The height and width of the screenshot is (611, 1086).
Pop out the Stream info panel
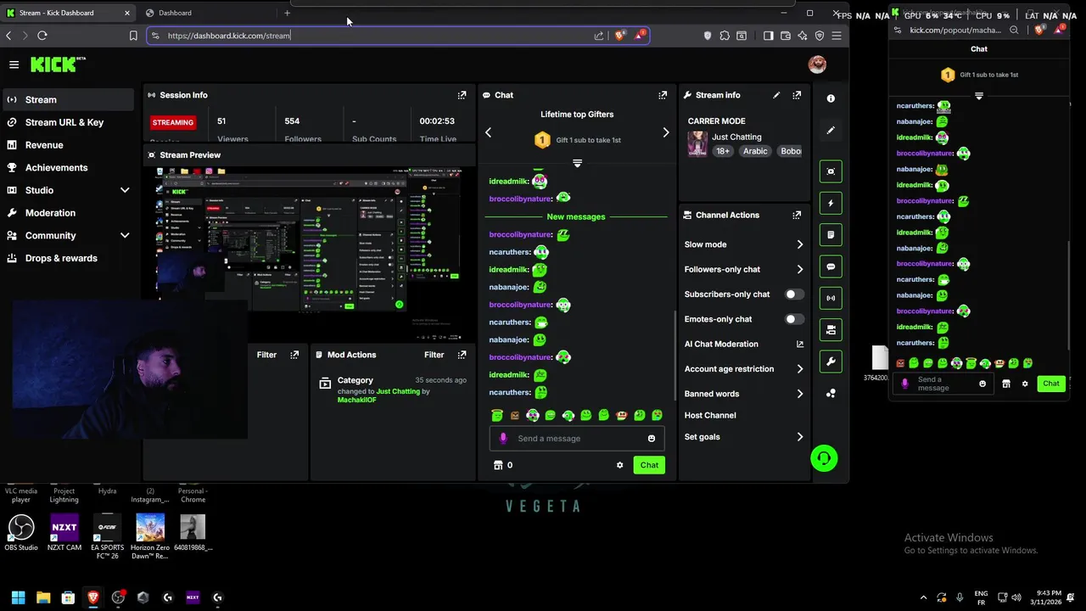(797, 95)
